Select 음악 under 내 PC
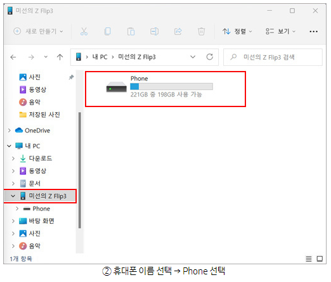Image resolution: width=331 pixels, height=282 pixels. [30, 246]
